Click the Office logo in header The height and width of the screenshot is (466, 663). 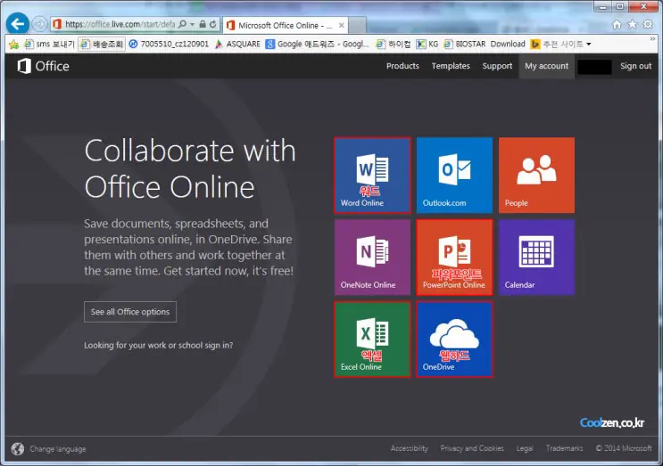(x=43, y=66)
